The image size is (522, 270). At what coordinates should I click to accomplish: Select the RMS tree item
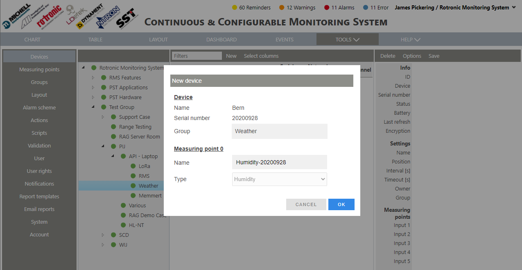pyautogui.click(x=144, y=176)
